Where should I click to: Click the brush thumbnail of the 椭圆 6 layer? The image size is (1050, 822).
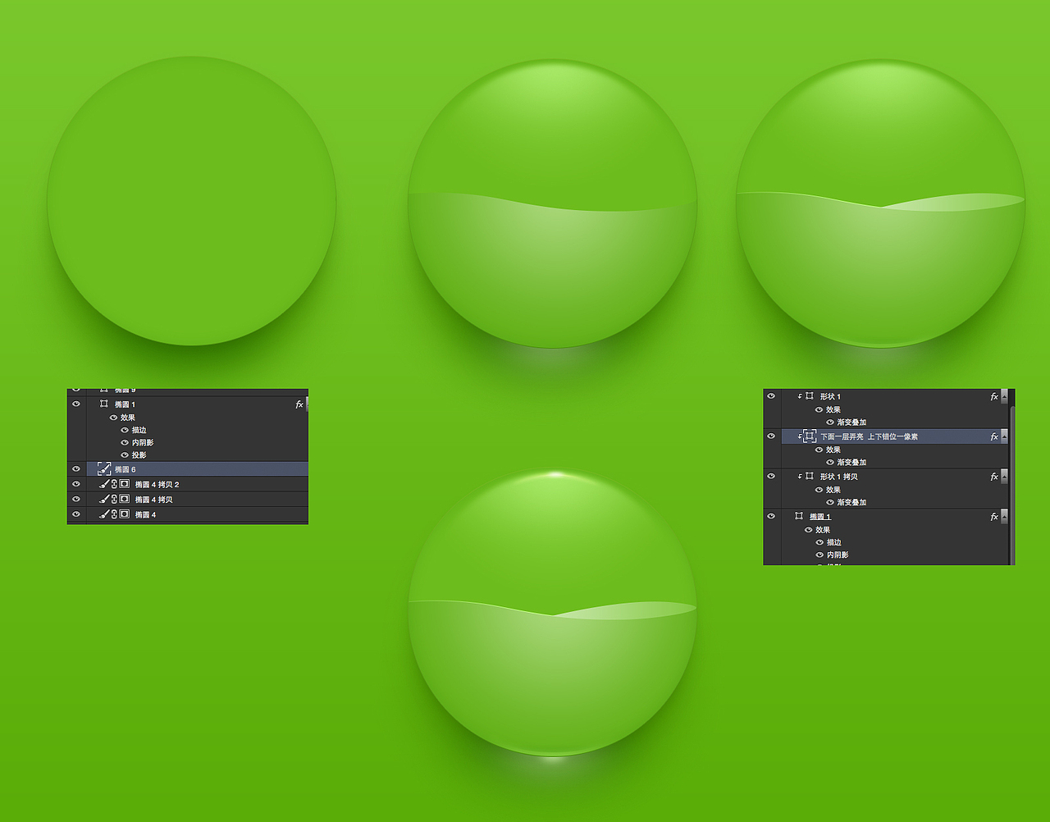click(x=104, y=468)
